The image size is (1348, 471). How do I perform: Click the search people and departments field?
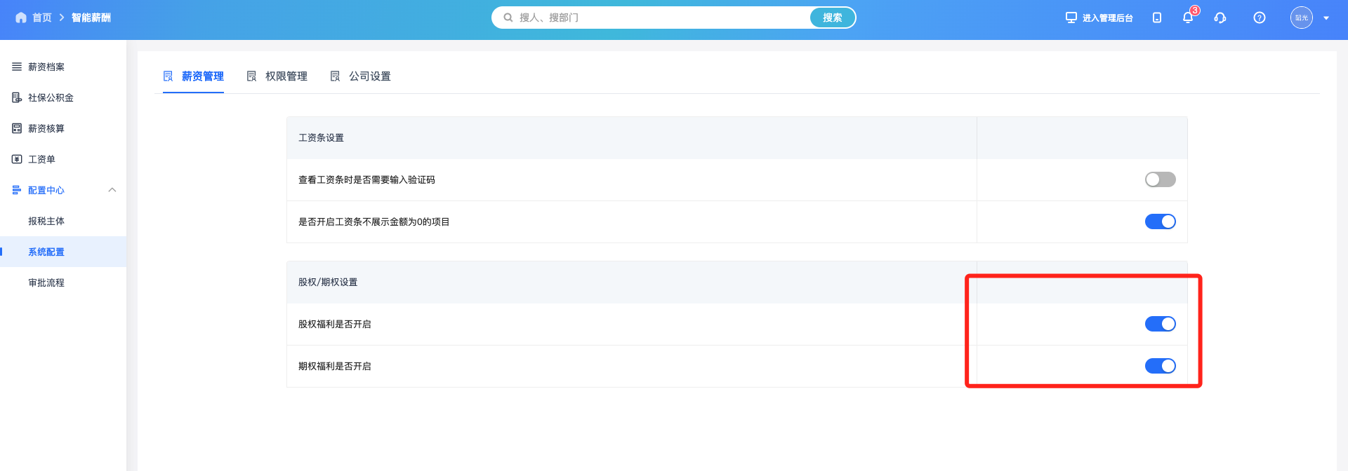tap(660, 18)
